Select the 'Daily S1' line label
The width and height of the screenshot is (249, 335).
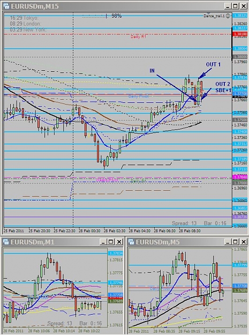click(x=138, y=181)
